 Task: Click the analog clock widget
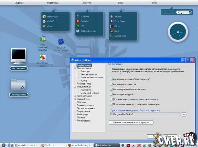[x=178, y=32]
